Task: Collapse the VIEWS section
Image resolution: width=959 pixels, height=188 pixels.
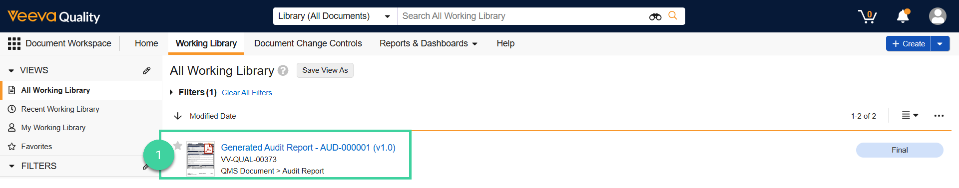Action: pos(11,70)
